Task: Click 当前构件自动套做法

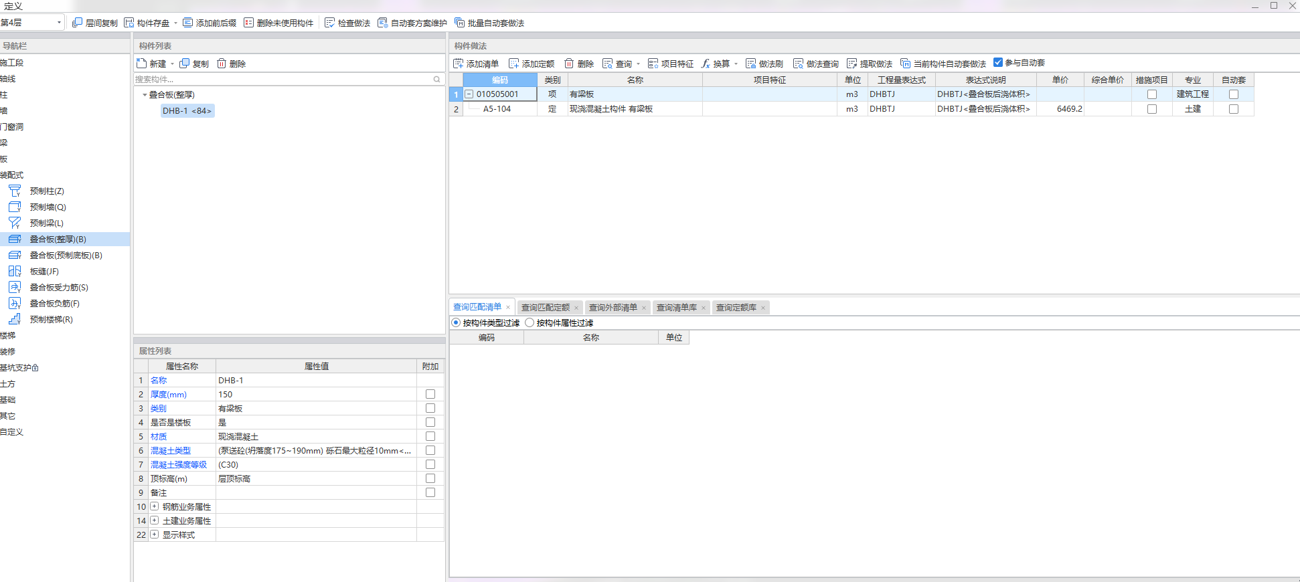Action: (x=943, y=64)
